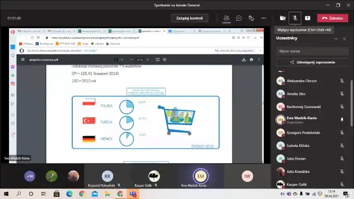
Task: Open the Opera menu icon in shared browser
Action: (13, 31)
